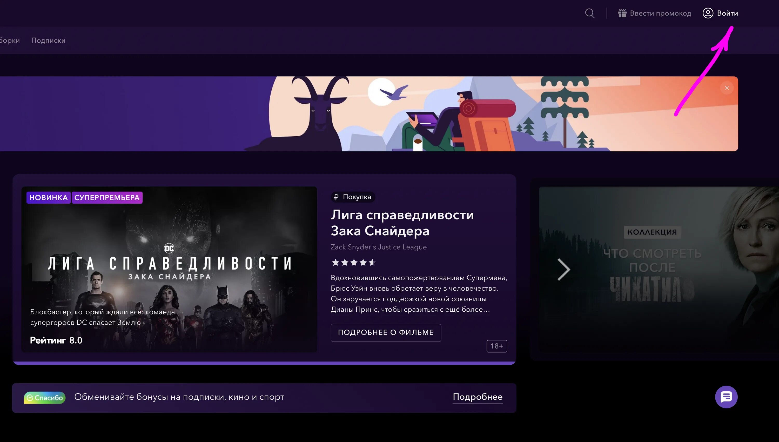Advance carousel with the right chevron

[564, 270]
